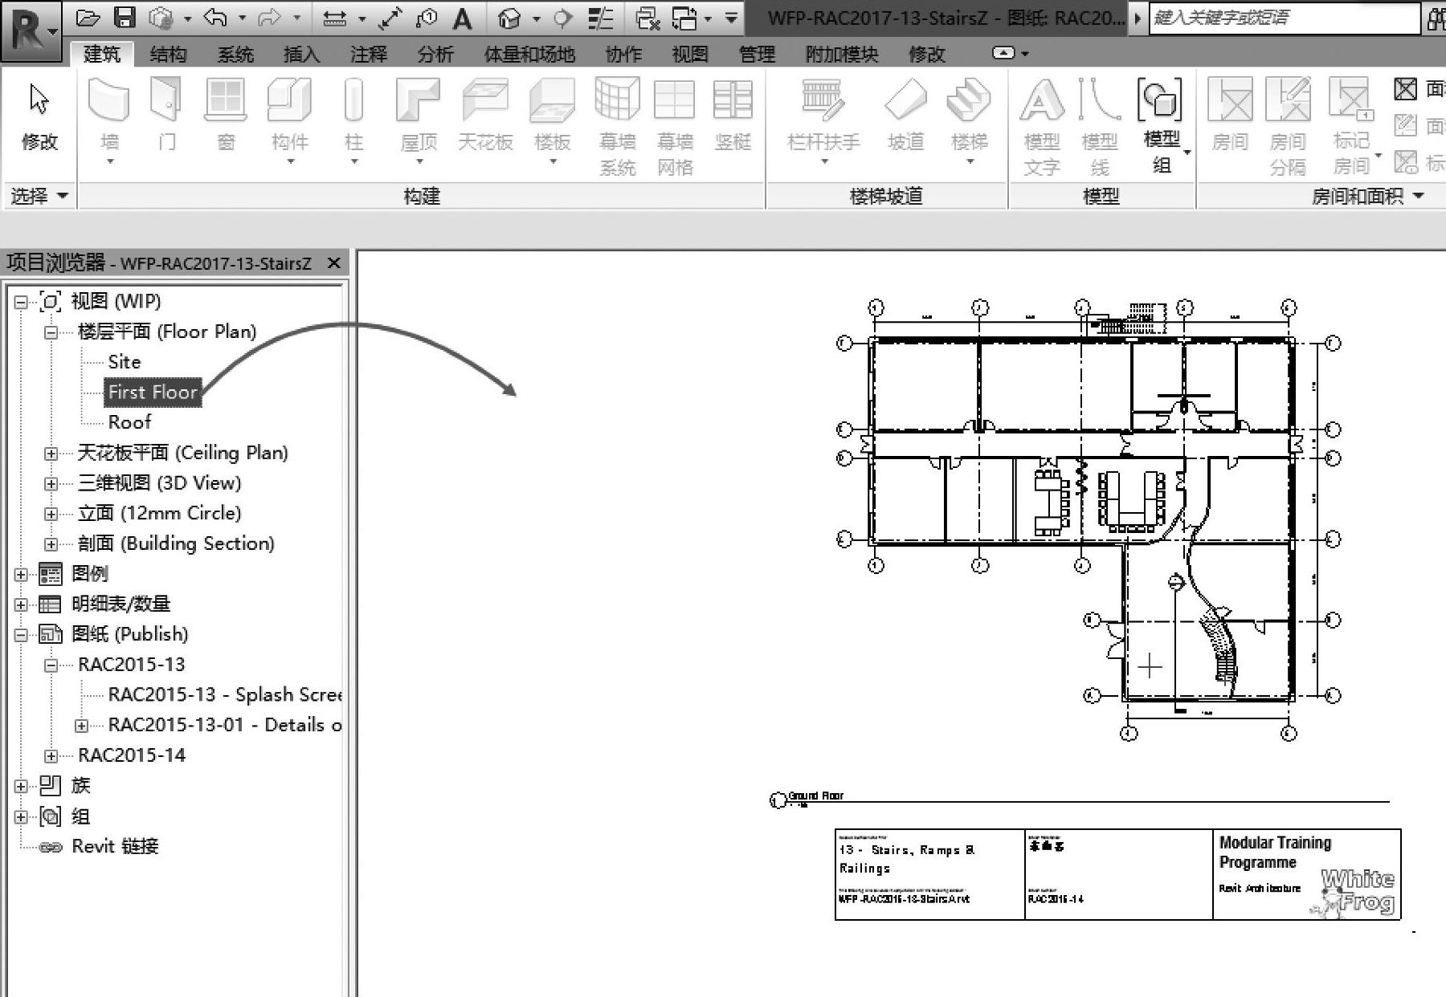This screenshot has width=1446, height=997.
Task: Select the Roof floor plan view
Action: click(129, 422)
